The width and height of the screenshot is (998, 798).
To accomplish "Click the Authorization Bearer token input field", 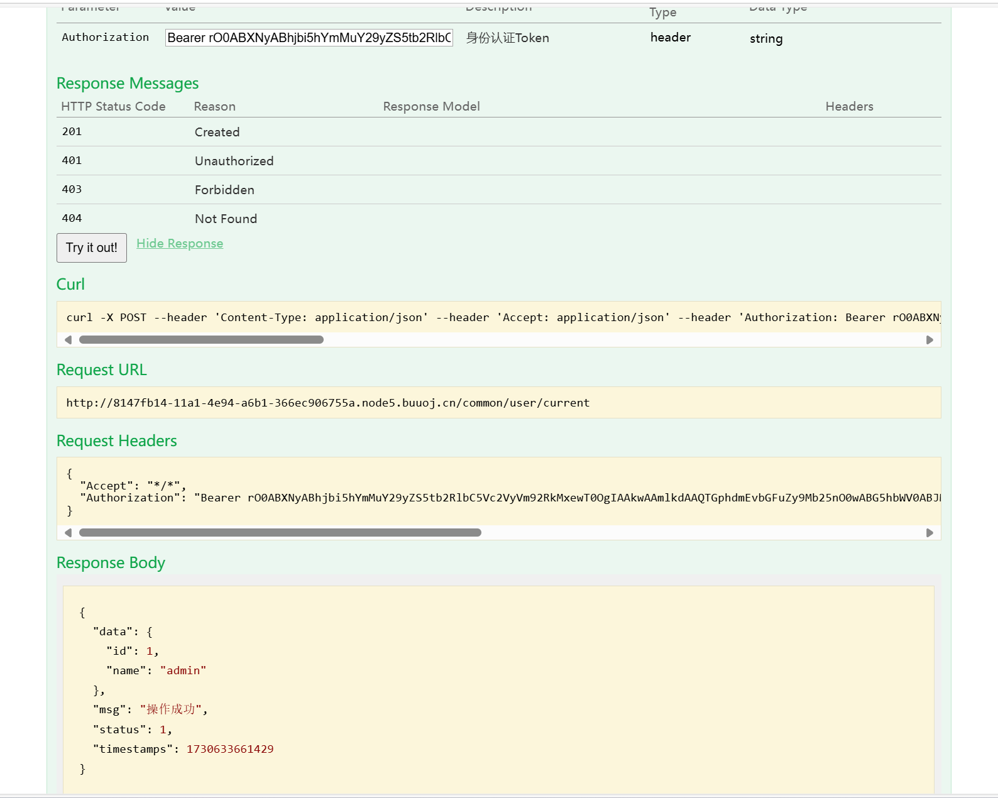I will [x=309, y=38].
